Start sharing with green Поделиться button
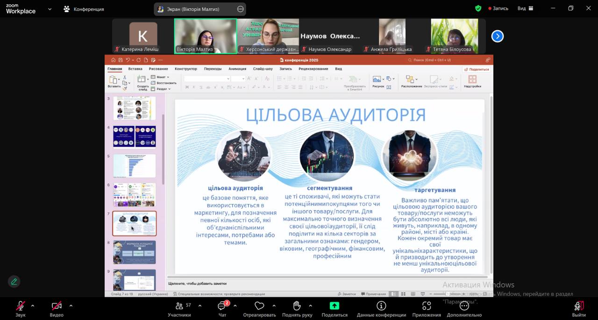Viewport: 598px width, 320px height. [x=335, y=308]
